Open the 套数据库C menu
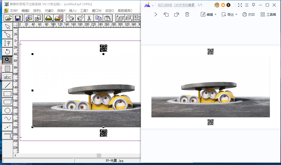 coord(125,11)
